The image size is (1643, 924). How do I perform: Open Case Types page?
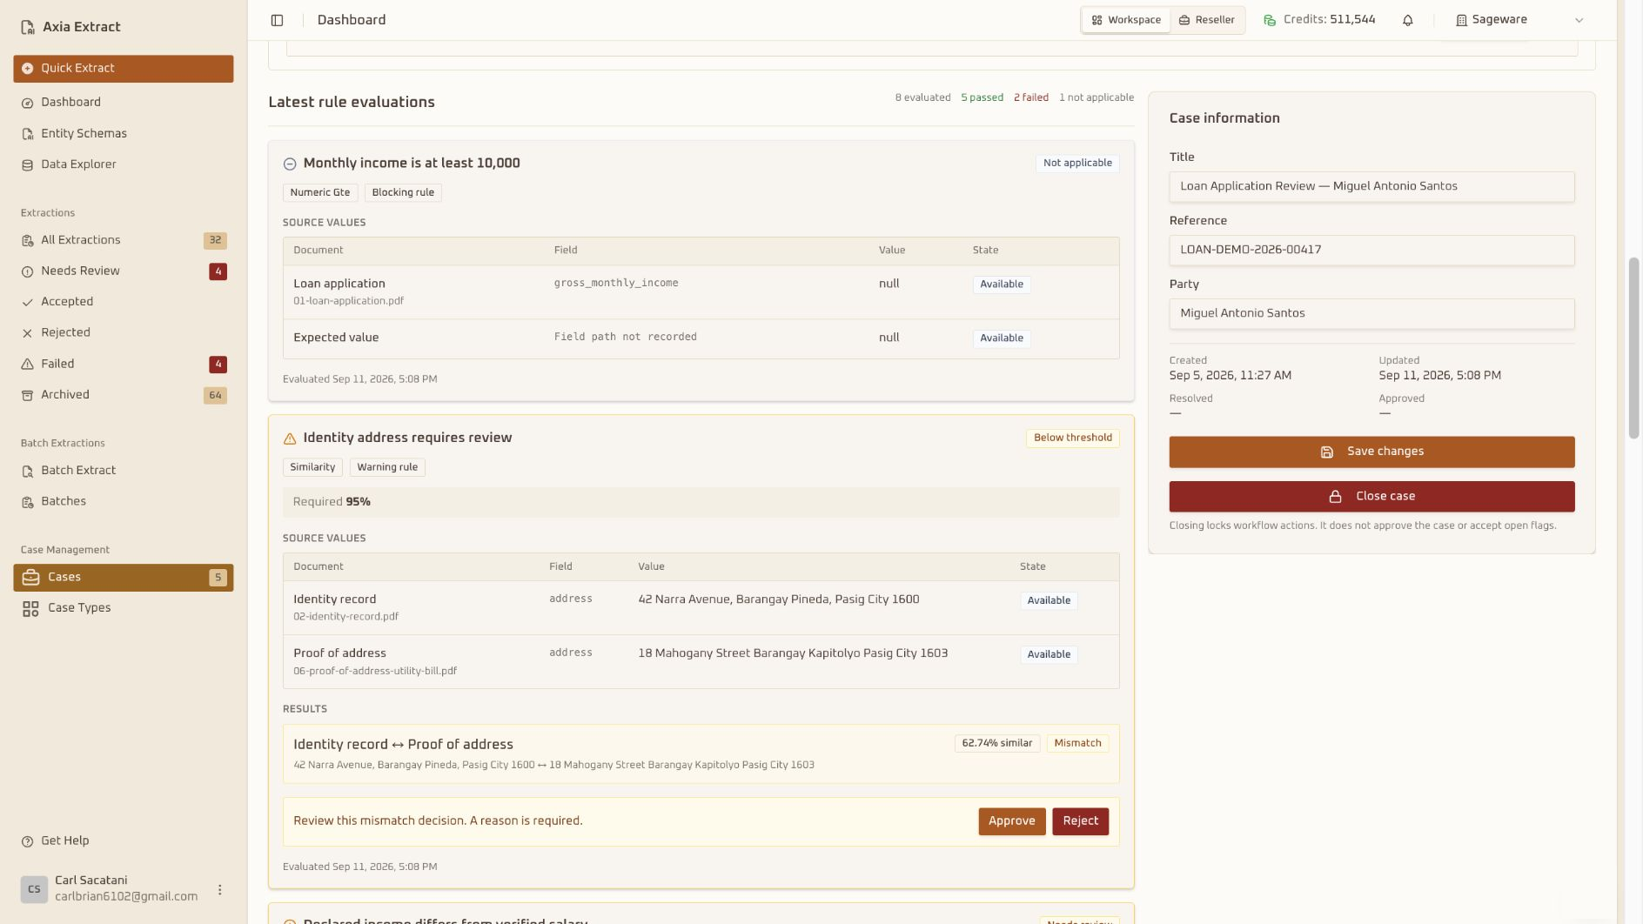pyautogui.click(x=124, y=608)
